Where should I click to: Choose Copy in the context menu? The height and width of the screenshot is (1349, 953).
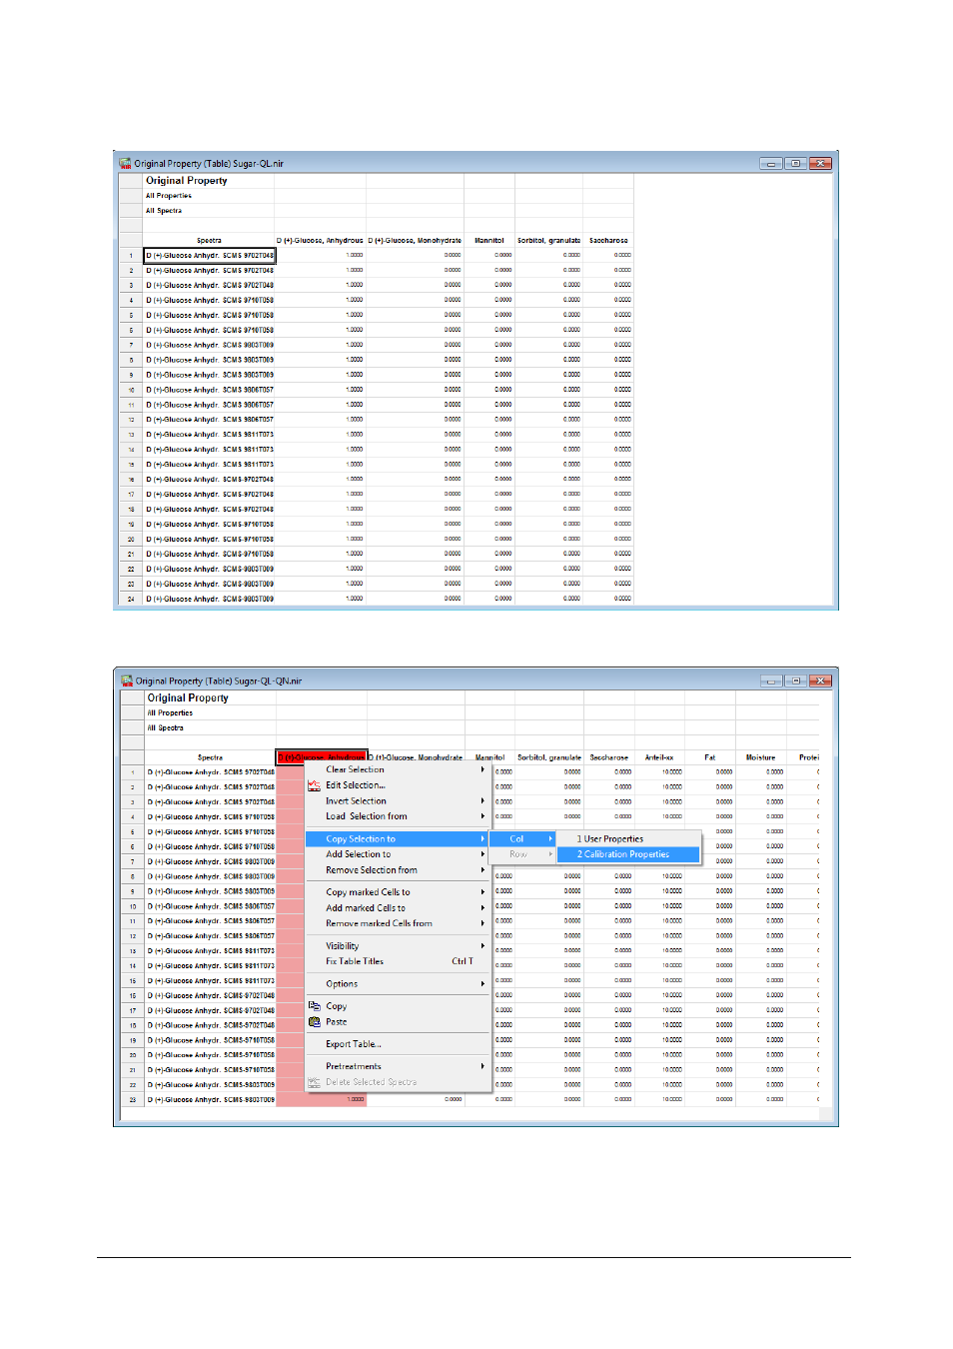(399, 1006)
